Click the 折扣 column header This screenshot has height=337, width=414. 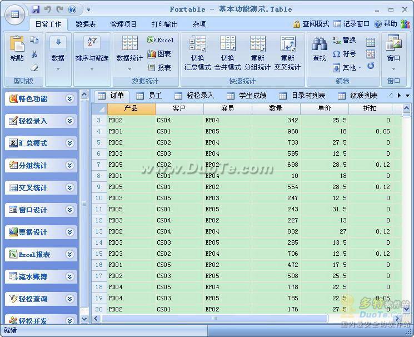click(x=370, y=108)
